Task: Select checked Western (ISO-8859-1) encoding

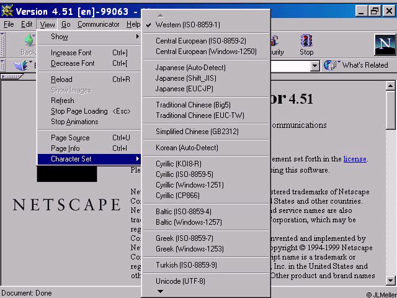Action: [x=187, y=25]
